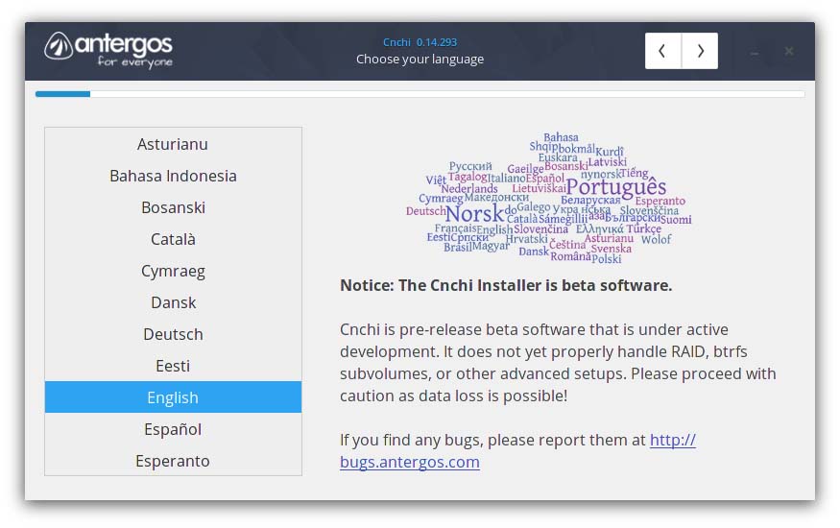This screenshot has width=840, height=528.
Task: Choose Bosanski from the language list
Action: tap(173, 207)
